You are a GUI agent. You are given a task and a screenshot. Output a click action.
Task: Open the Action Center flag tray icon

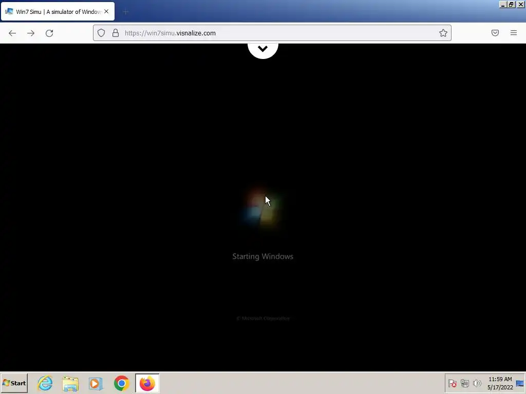[x=452, y=383]
